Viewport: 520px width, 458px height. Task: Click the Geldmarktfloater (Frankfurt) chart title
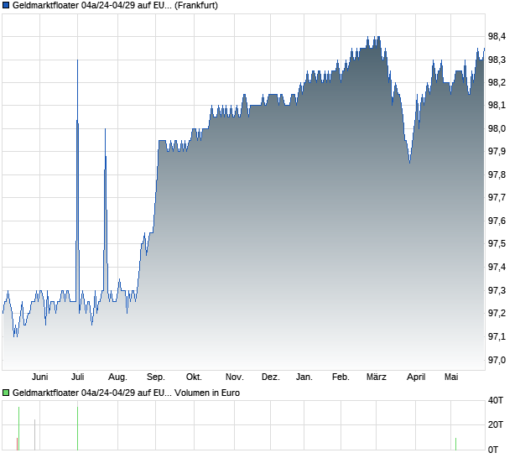[115, 5]
